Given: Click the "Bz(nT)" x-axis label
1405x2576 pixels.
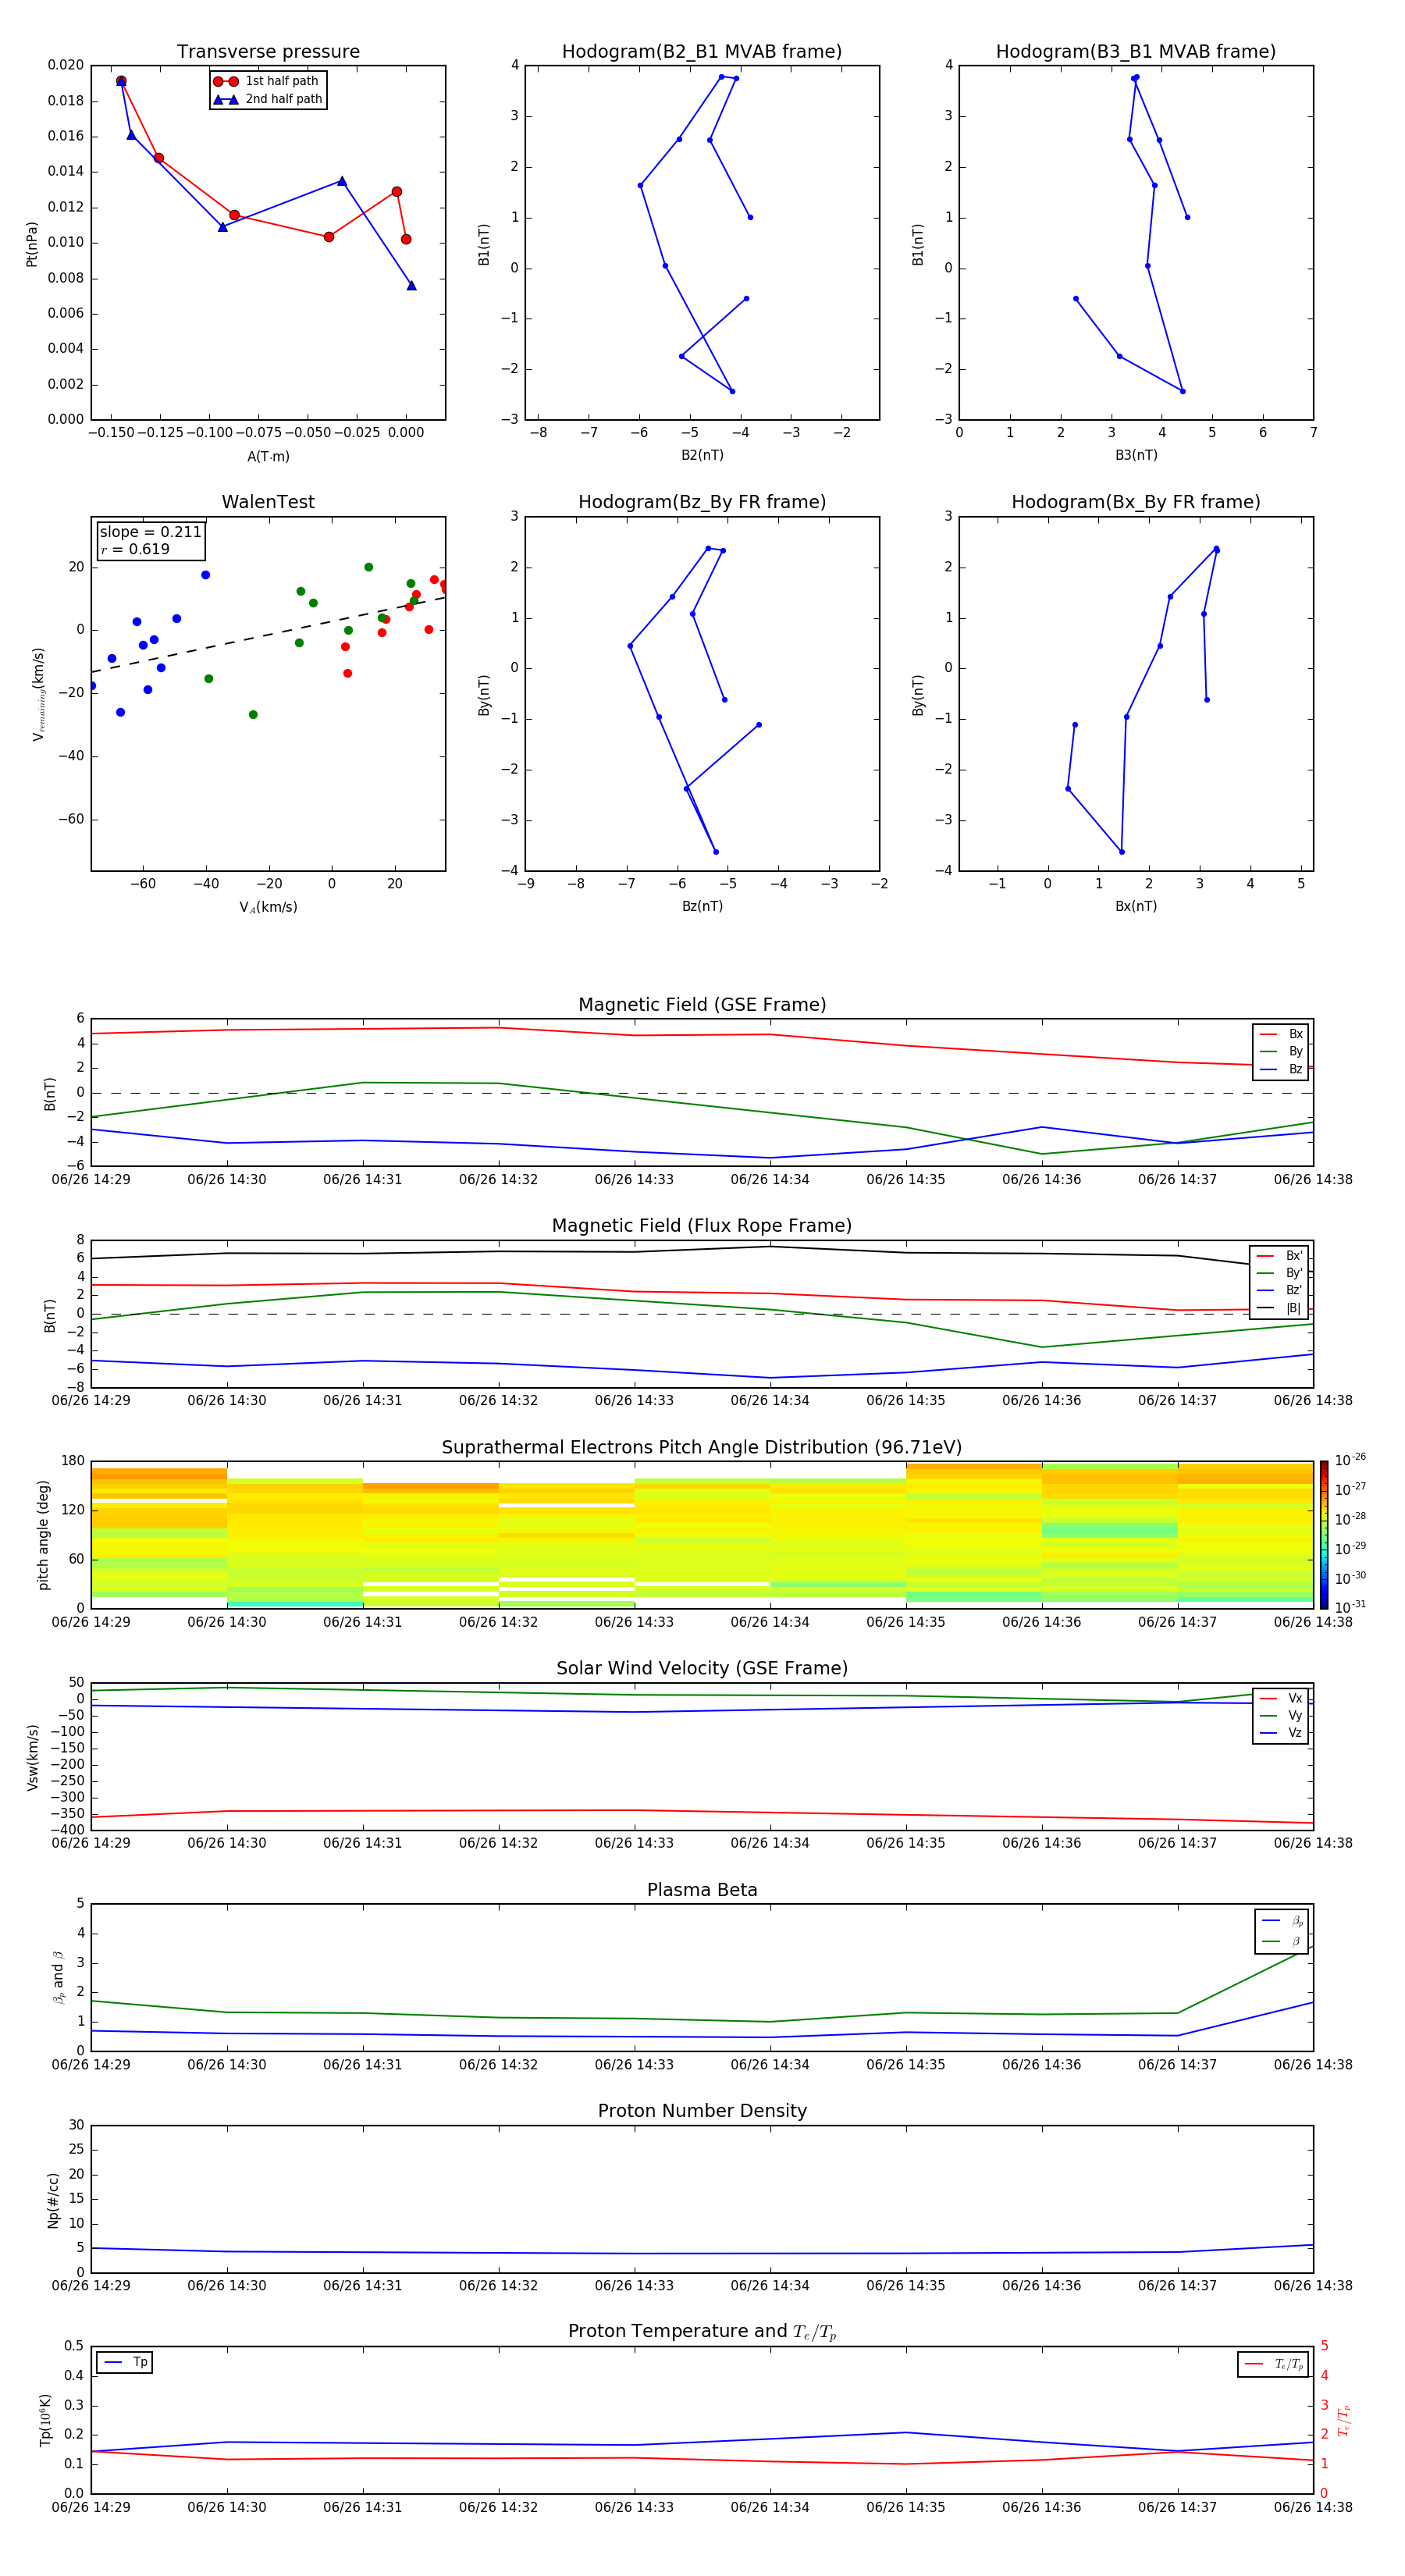Looking at the screenshot, I should (702, 906).
